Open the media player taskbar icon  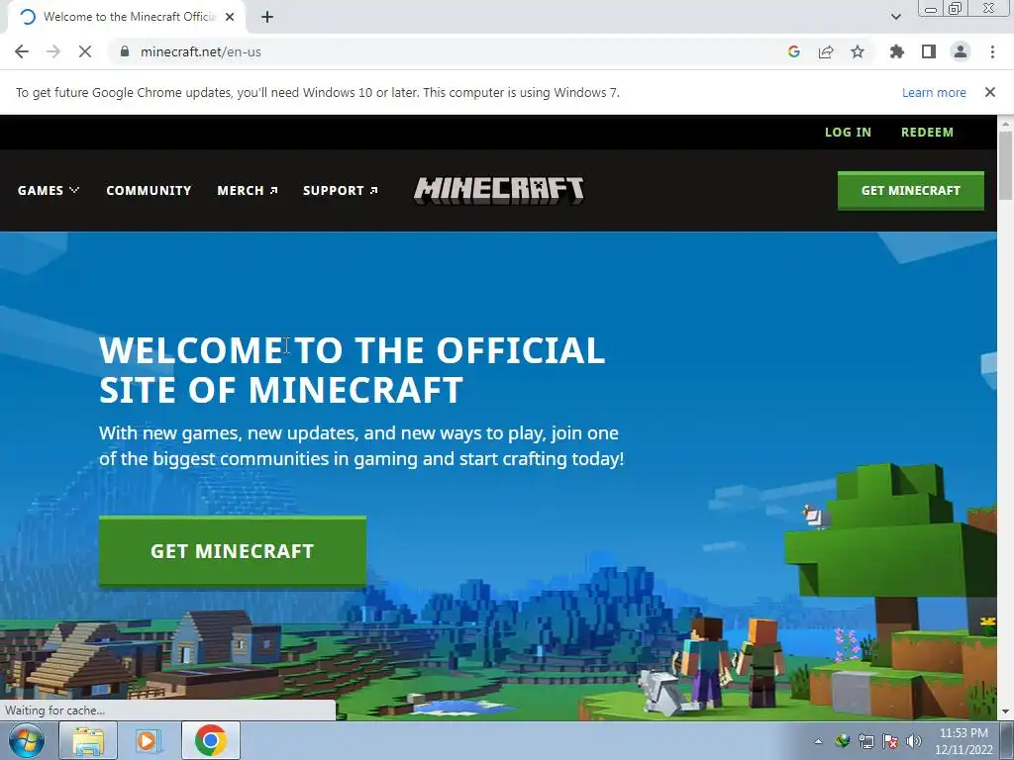click(x=149, y=740)
